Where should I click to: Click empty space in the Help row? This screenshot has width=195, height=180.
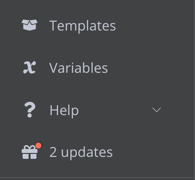tap(115, 110)
